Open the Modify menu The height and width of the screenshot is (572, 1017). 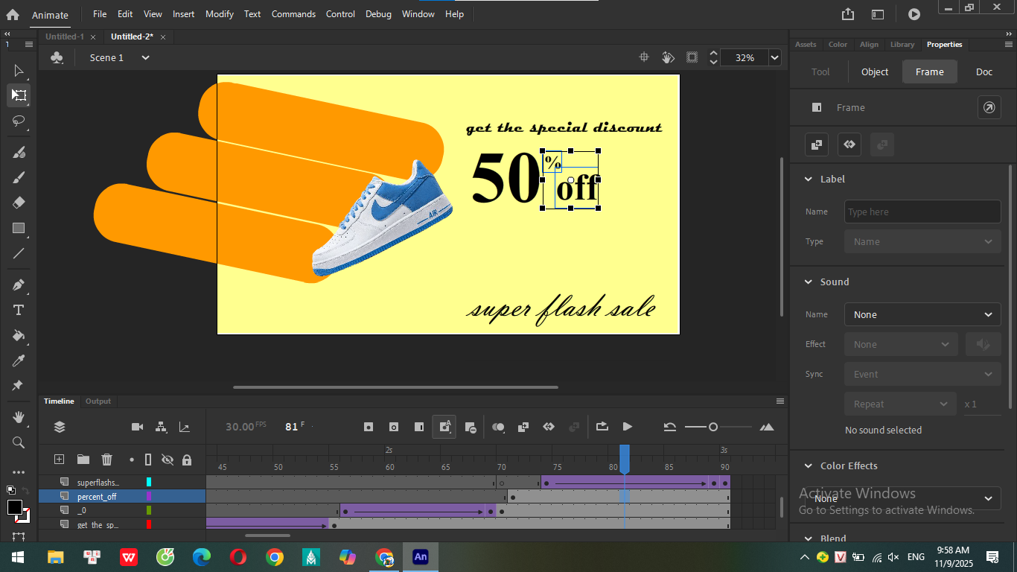[x=219, y=14]
